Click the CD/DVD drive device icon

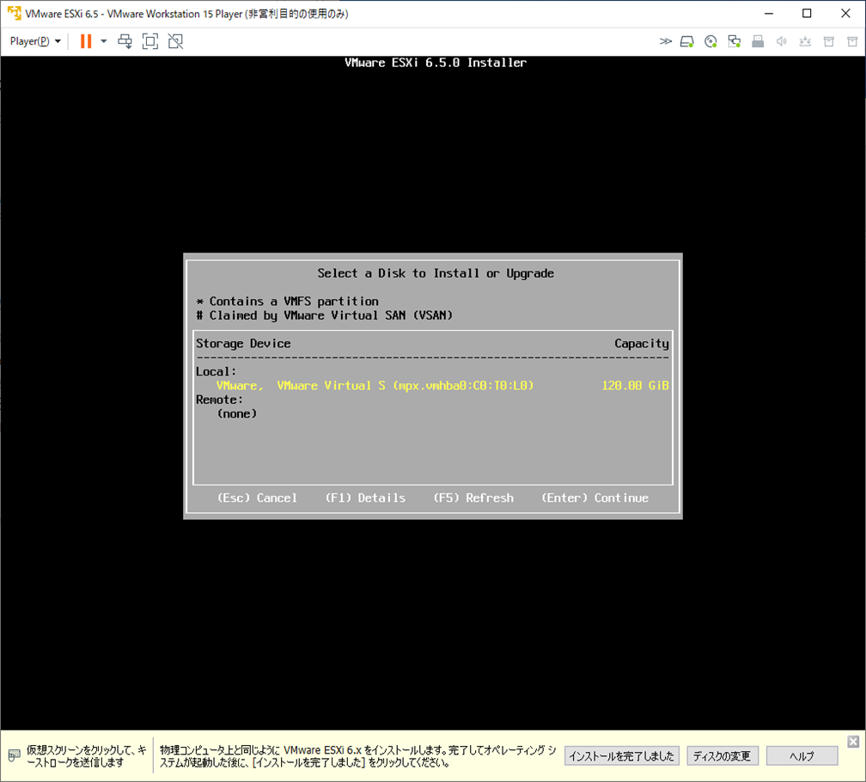coord(710,41)
